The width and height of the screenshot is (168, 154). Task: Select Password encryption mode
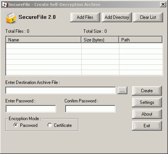coord(26,125)
